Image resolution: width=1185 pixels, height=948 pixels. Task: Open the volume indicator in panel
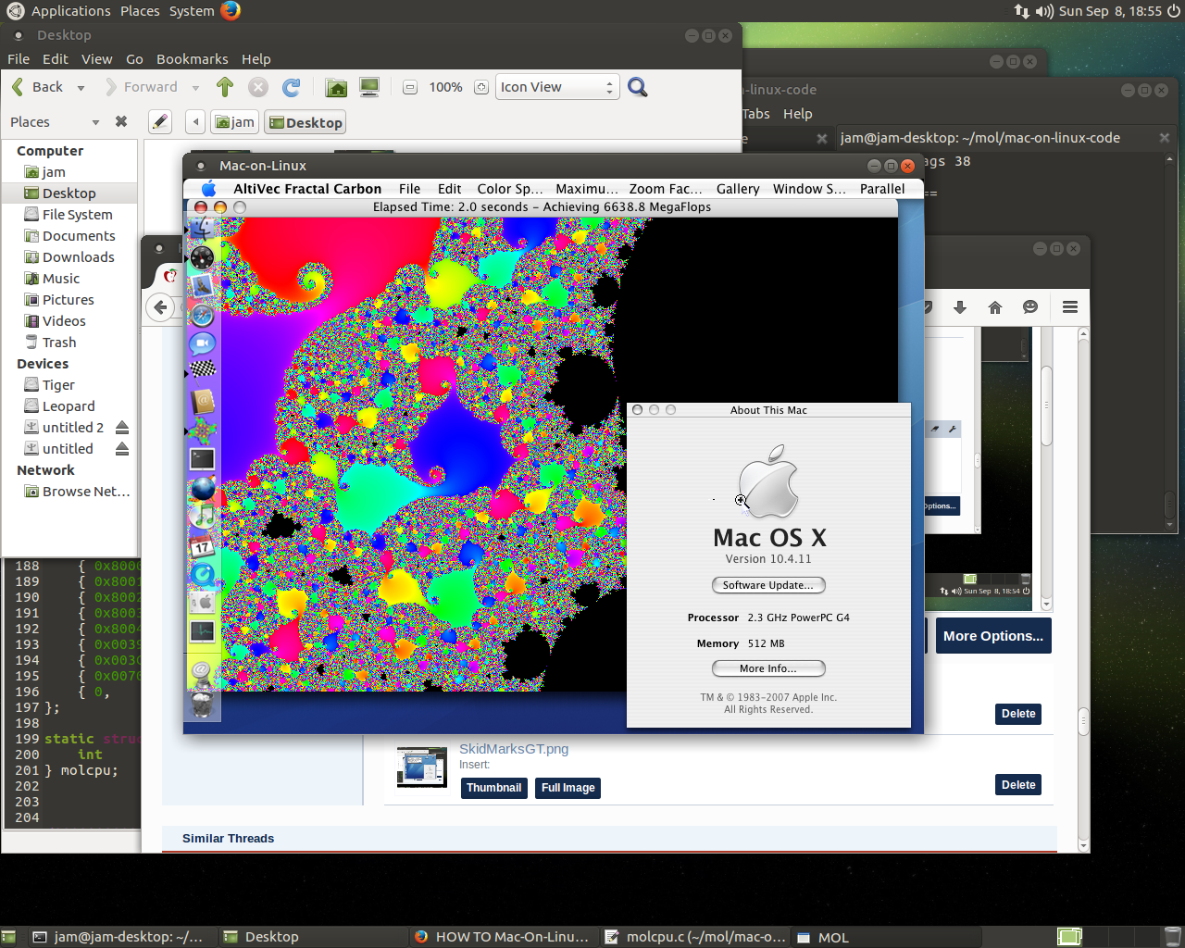(1044, 11)
